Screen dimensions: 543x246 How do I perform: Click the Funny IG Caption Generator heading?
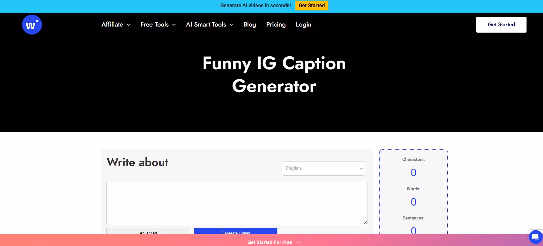point(274,74)
